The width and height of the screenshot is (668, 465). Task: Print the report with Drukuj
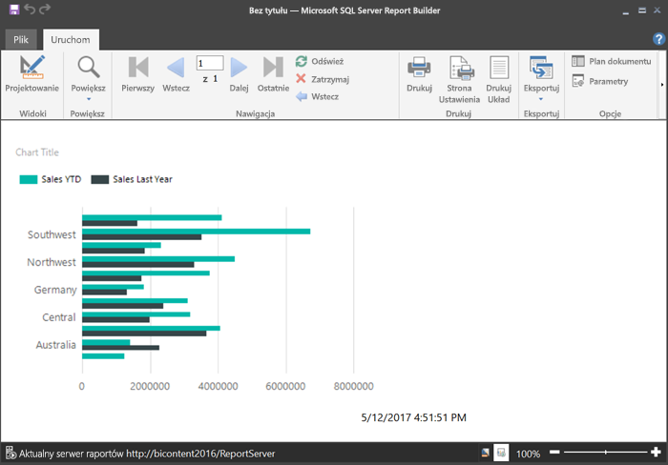[419, 73]
